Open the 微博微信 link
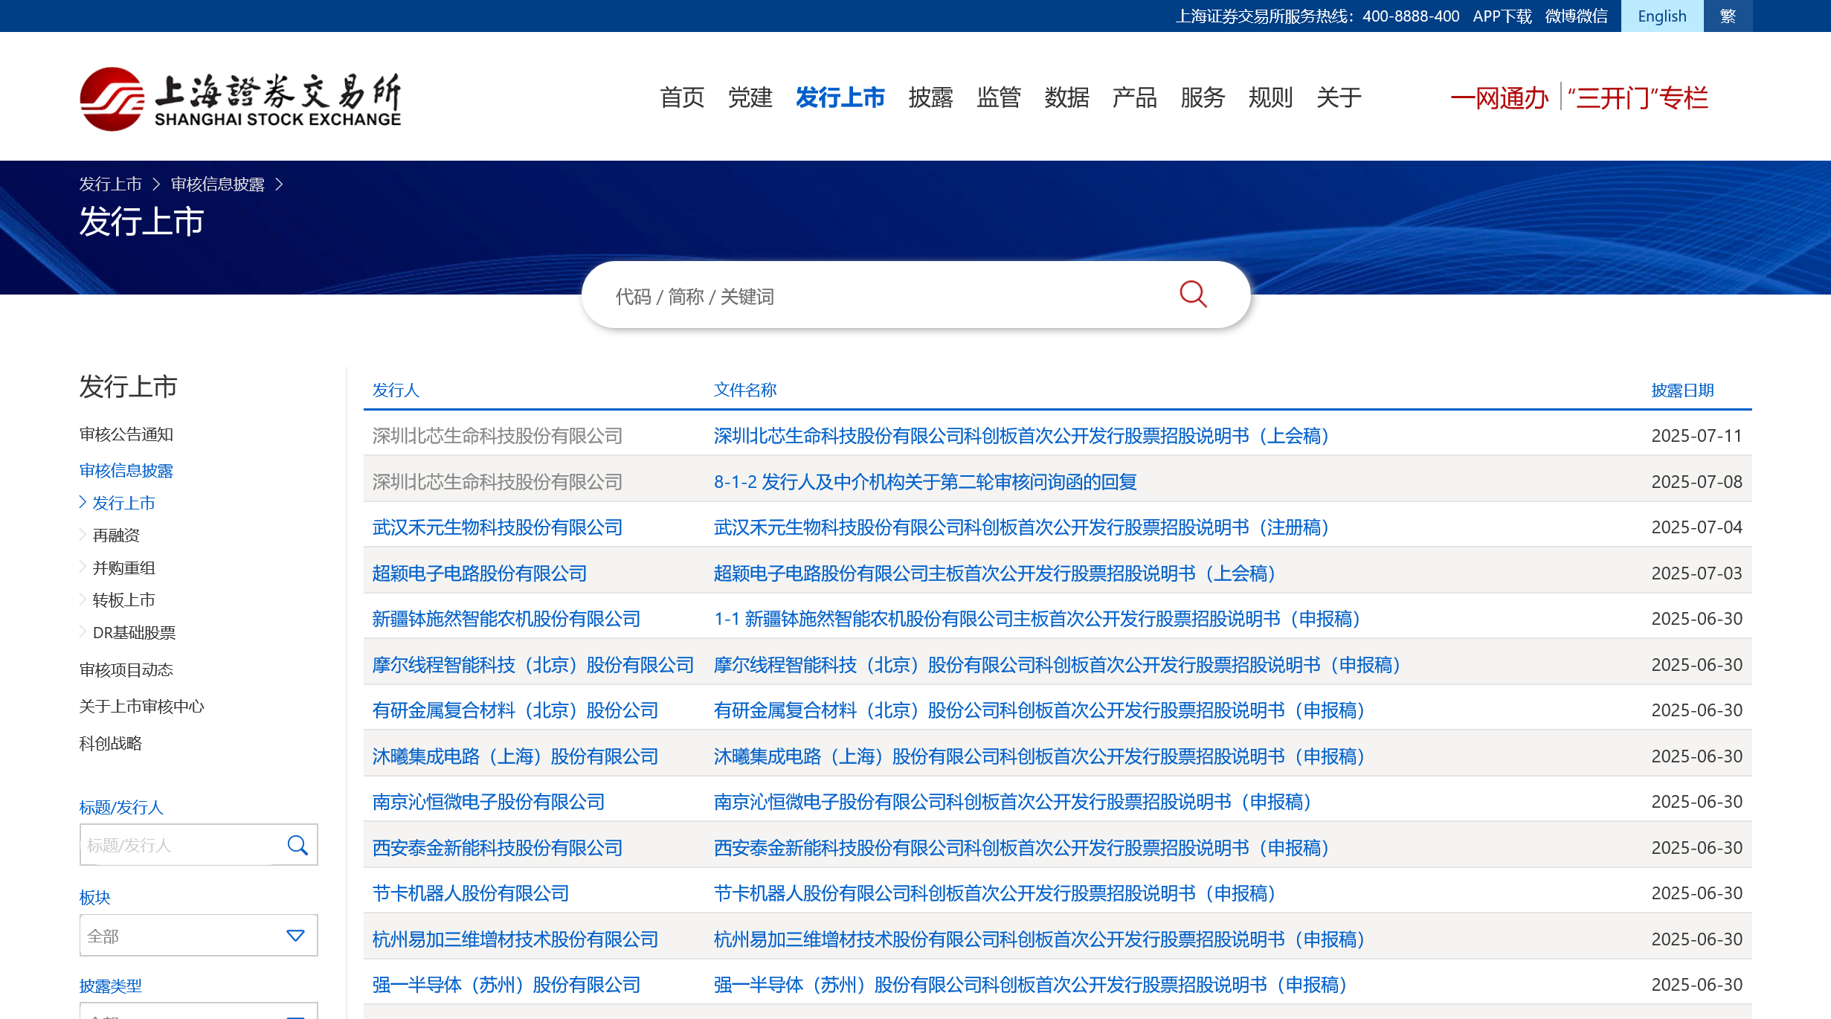The height and width of the screenshot is (1019, 1831). point(1576,16)
